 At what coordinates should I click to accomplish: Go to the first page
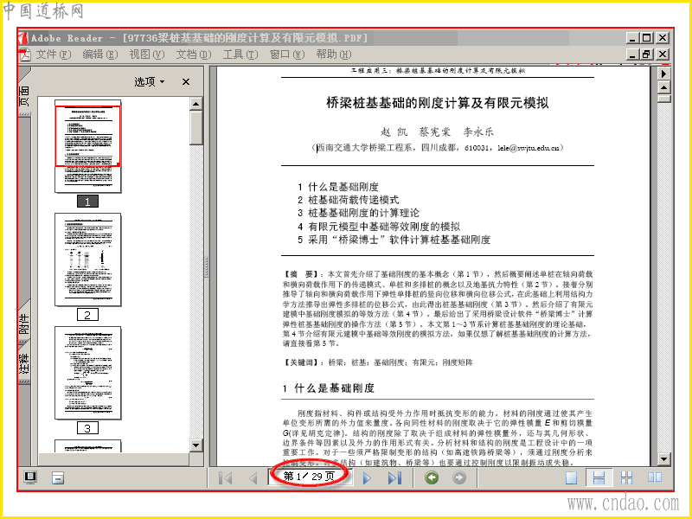(226, 478)
